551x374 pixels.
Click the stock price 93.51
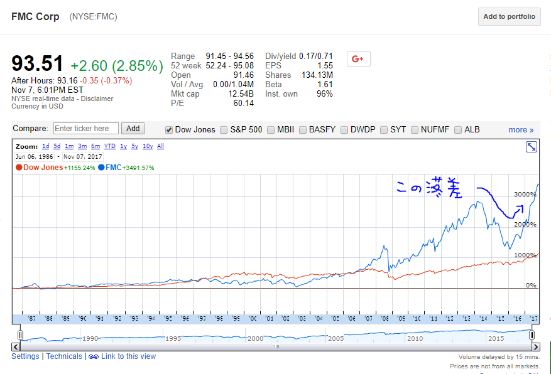pyautogui.click(x=37, y=64)
